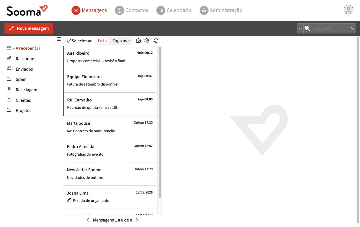This screenshot has height=227, width=360.
Task: Click the Sooma logo
Action: (x=27, y=10)
